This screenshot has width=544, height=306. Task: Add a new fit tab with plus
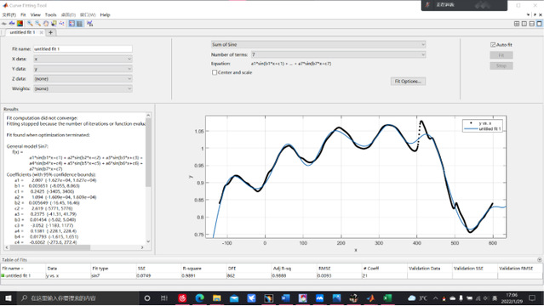[50, 32]
